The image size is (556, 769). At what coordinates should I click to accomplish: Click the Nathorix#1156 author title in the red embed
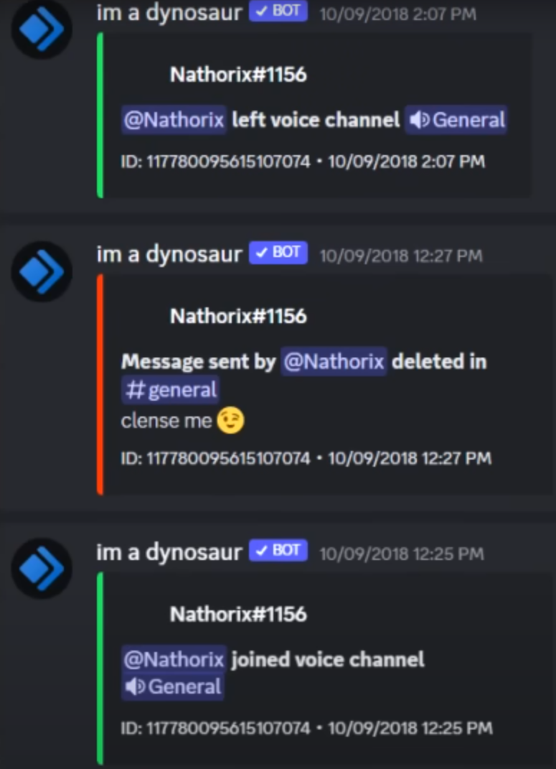pos(238,317)
